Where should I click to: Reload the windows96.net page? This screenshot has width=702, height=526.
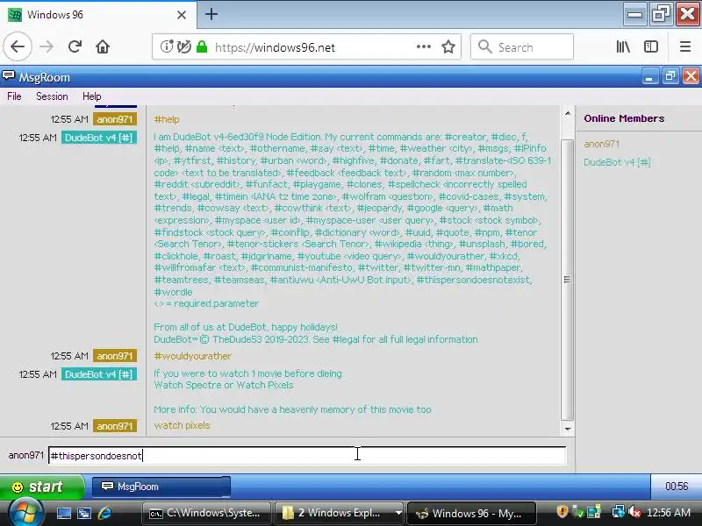[x=75, y=46]
